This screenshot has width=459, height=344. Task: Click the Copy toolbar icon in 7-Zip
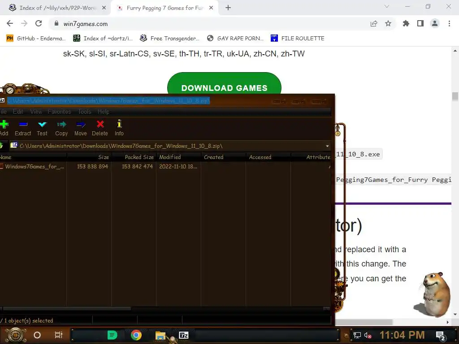[61, 125]
